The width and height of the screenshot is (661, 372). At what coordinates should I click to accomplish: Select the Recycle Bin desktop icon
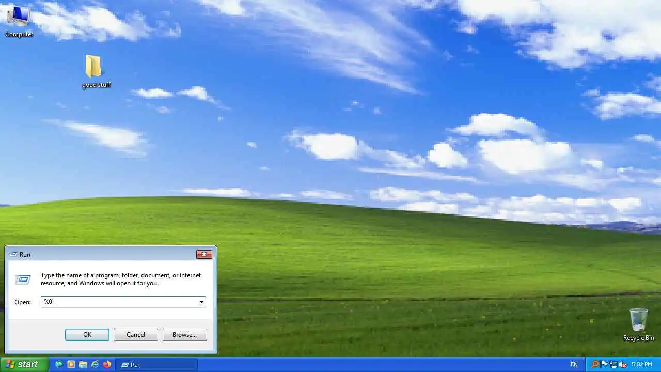[638, 325]
